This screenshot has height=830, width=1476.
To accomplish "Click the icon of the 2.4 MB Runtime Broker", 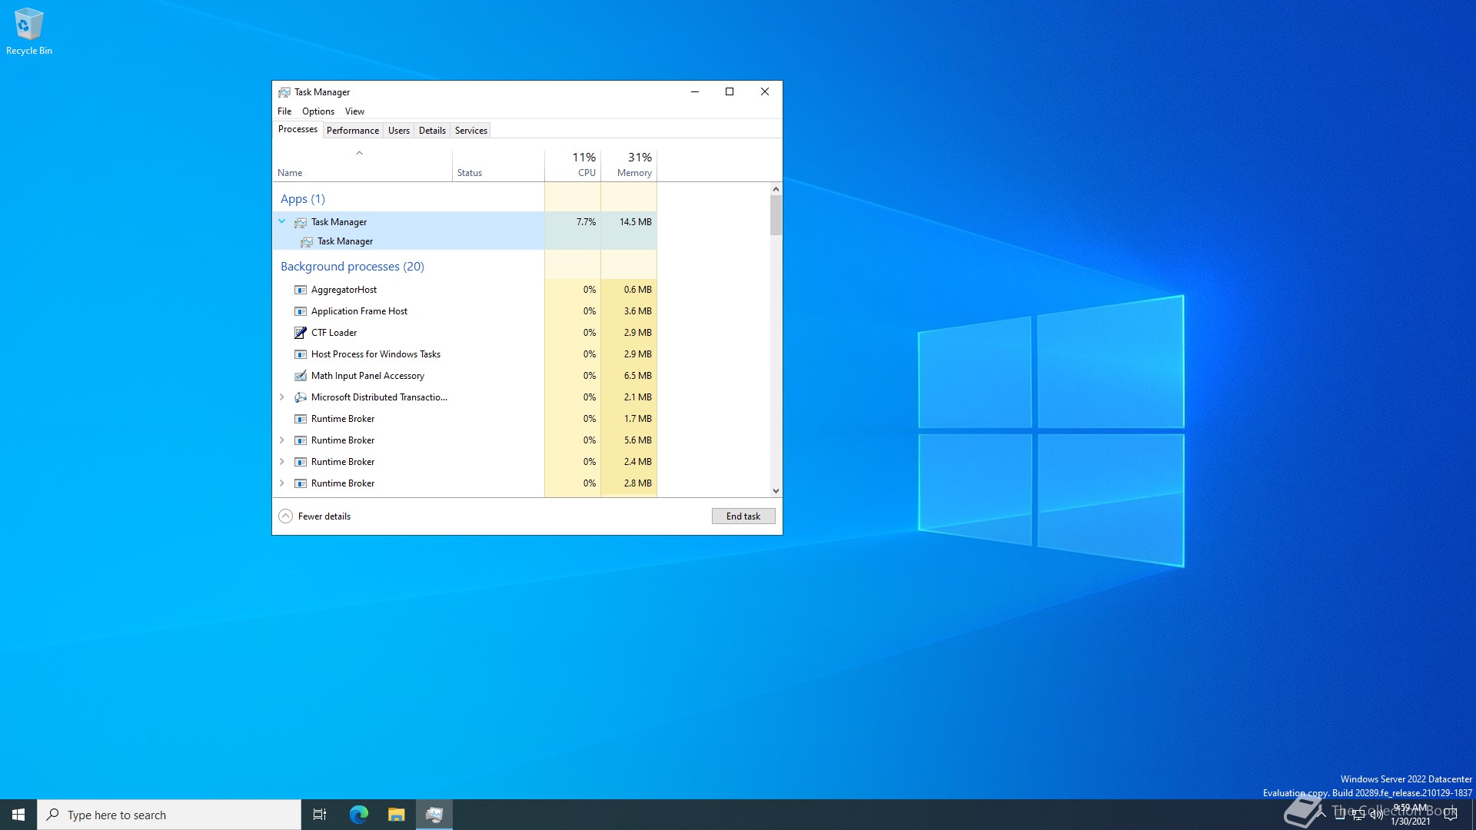I will point(301,462).
